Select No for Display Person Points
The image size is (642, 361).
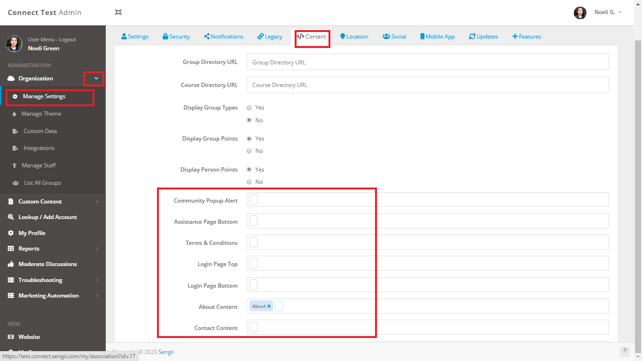pos(250,182)
